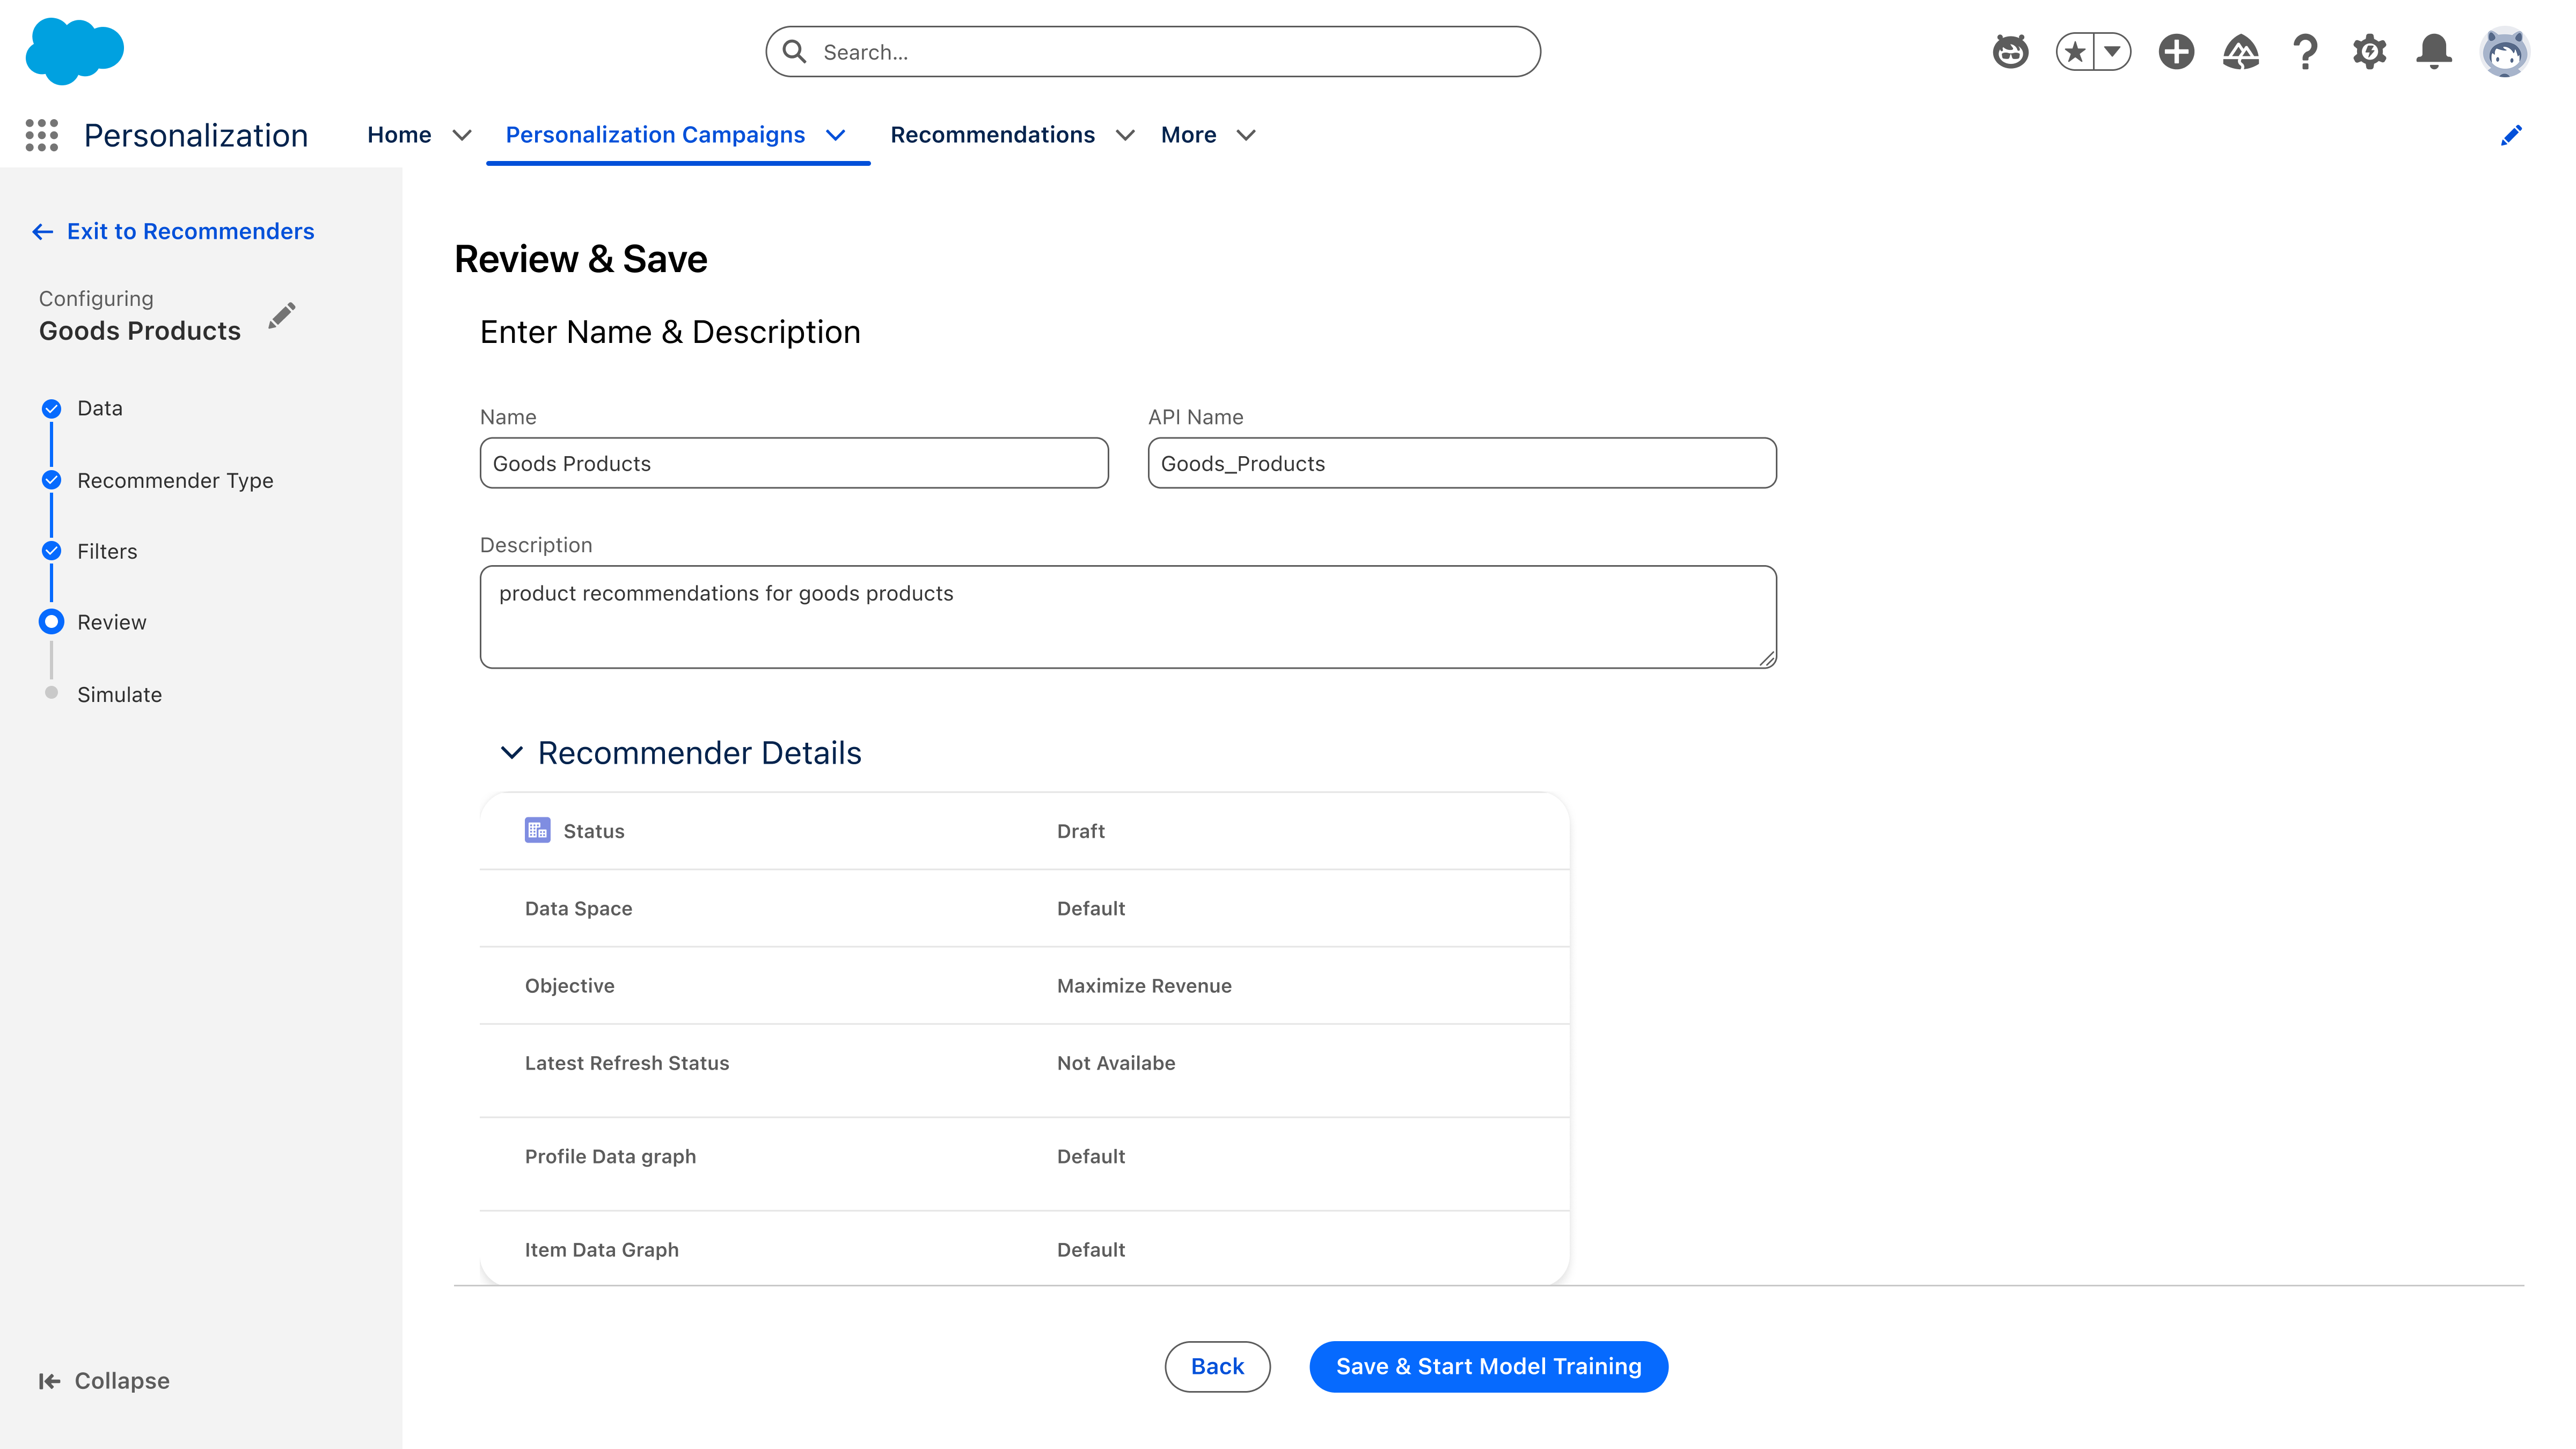
Task: Go to completed Data step marker
Action: 51,408
